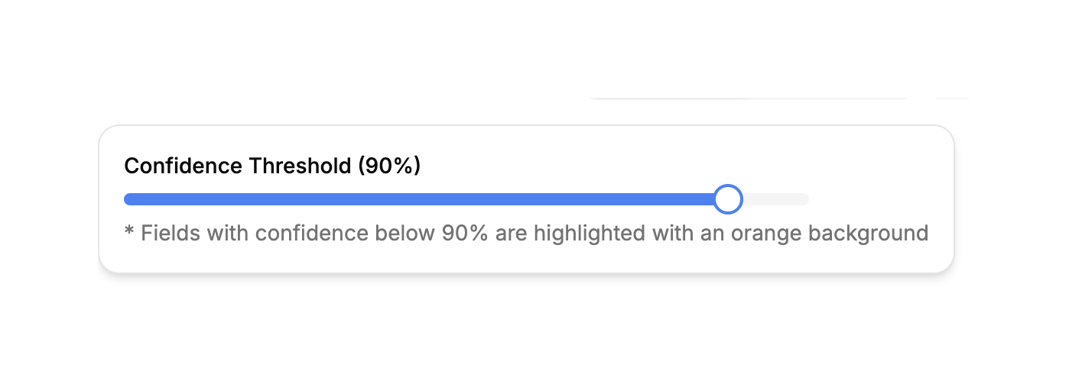Click the asterisk starting the helper note
Screen dimensions: 1069x384
coord(128,231)
